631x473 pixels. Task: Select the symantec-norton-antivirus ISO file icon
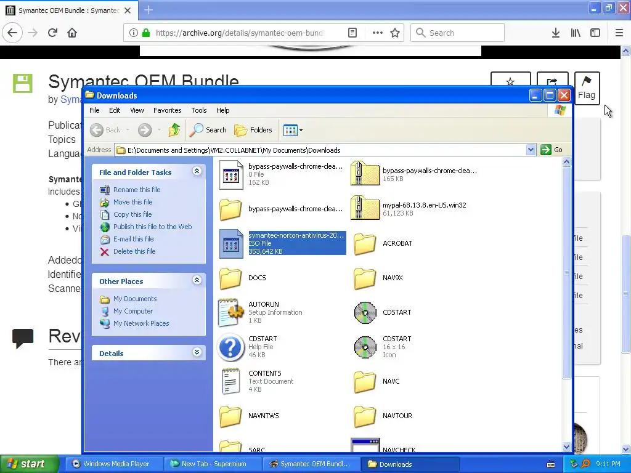(x=232, y=243)
